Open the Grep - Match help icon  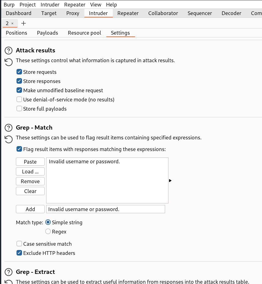point(8,128)
